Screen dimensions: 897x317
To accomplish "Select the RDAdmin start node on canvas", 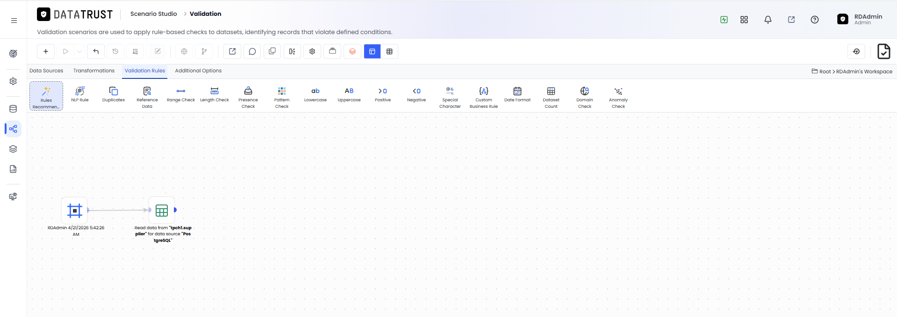I will pyautogui.click(x=75, y=211).
